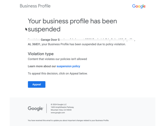Click the Violation type heading
Viewport: 160px width, 126px height.
click(40, 54)
